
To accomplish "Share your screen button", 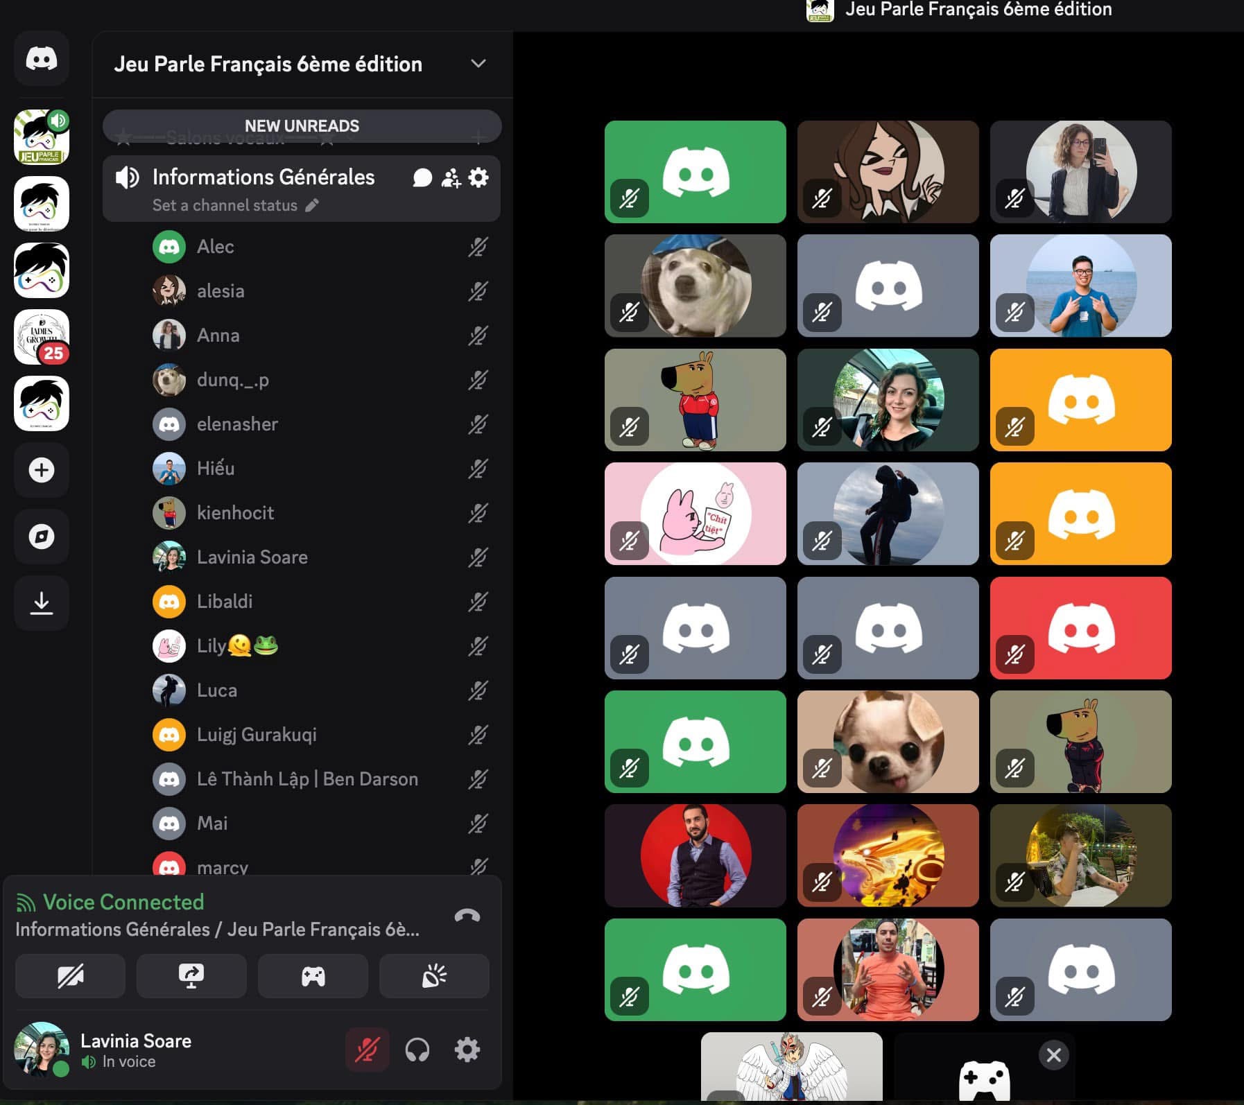I will pos(191,976).
